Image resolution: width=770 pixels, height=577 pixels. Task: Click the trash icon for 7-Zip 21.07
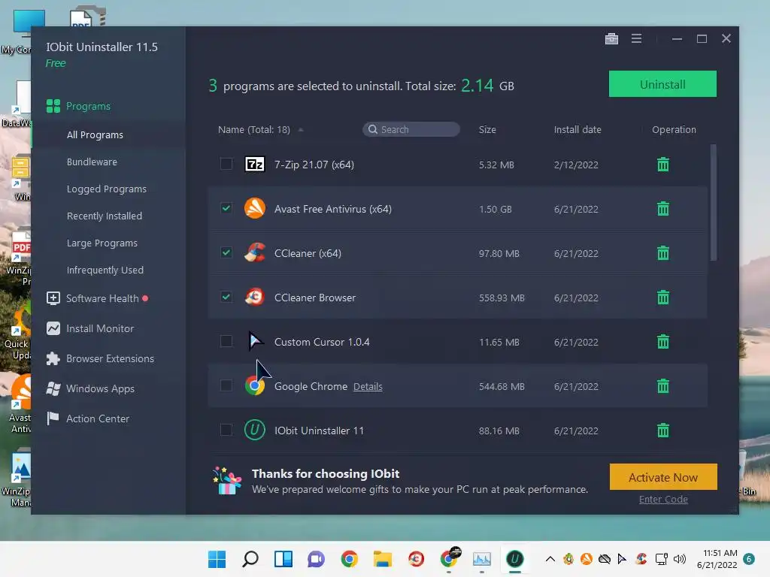click(663, 165)
